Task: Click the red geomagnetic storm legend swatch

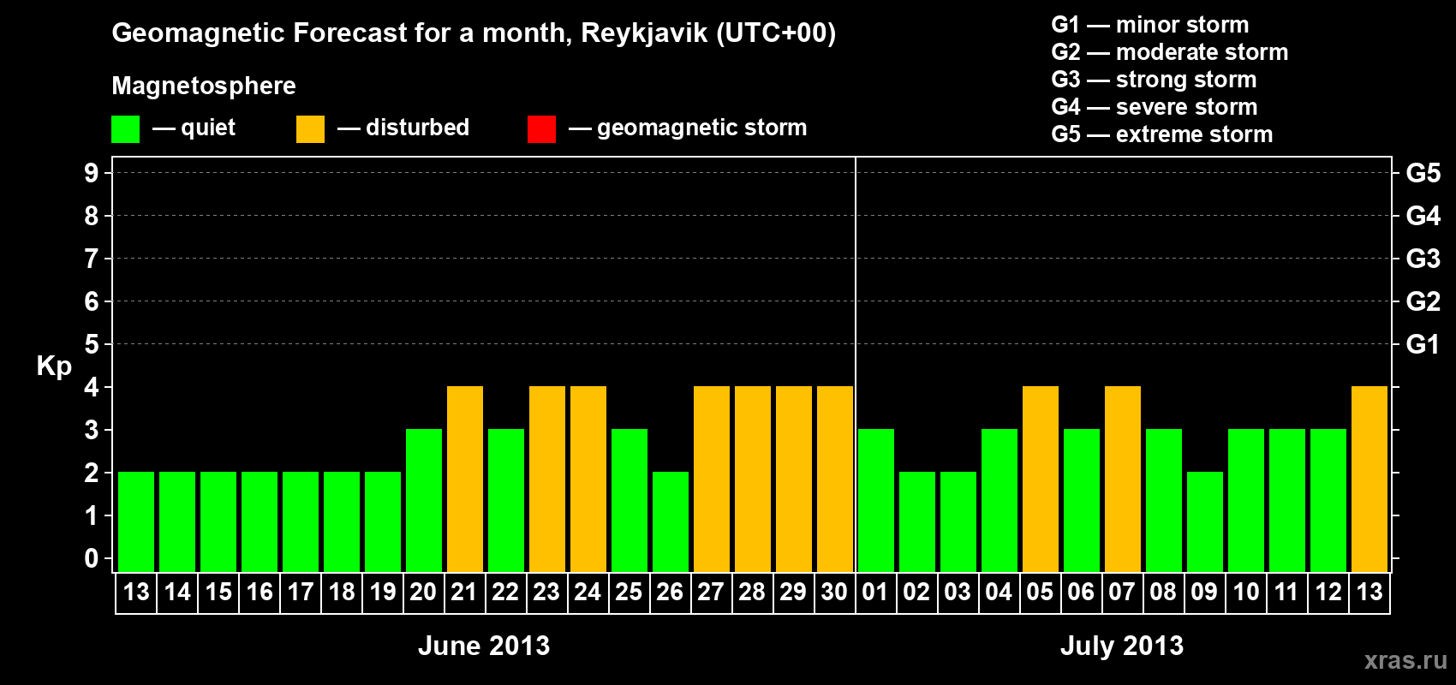Action: [541, 129]
